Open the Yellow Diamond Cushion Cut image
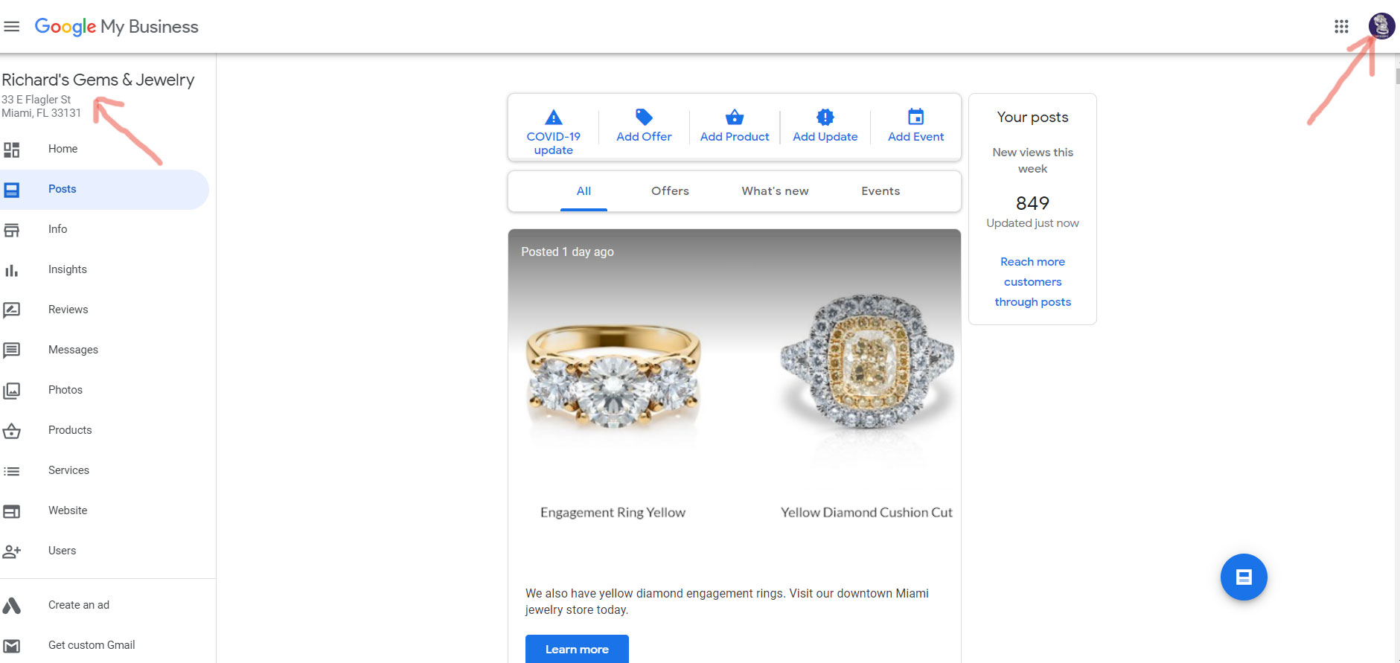Viewport: 1400px width, 663px height. (x=866, y=362)
